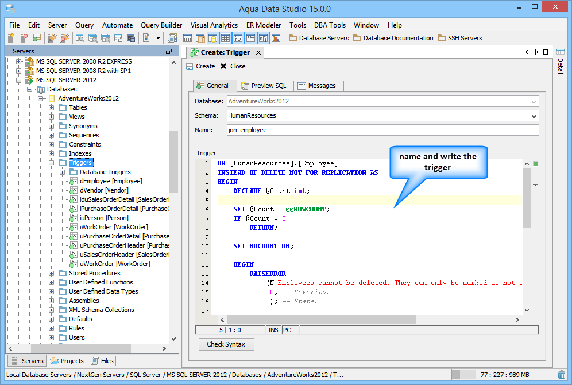Expand the Database Triggers node
572x385 pixels.
[62, 172]
